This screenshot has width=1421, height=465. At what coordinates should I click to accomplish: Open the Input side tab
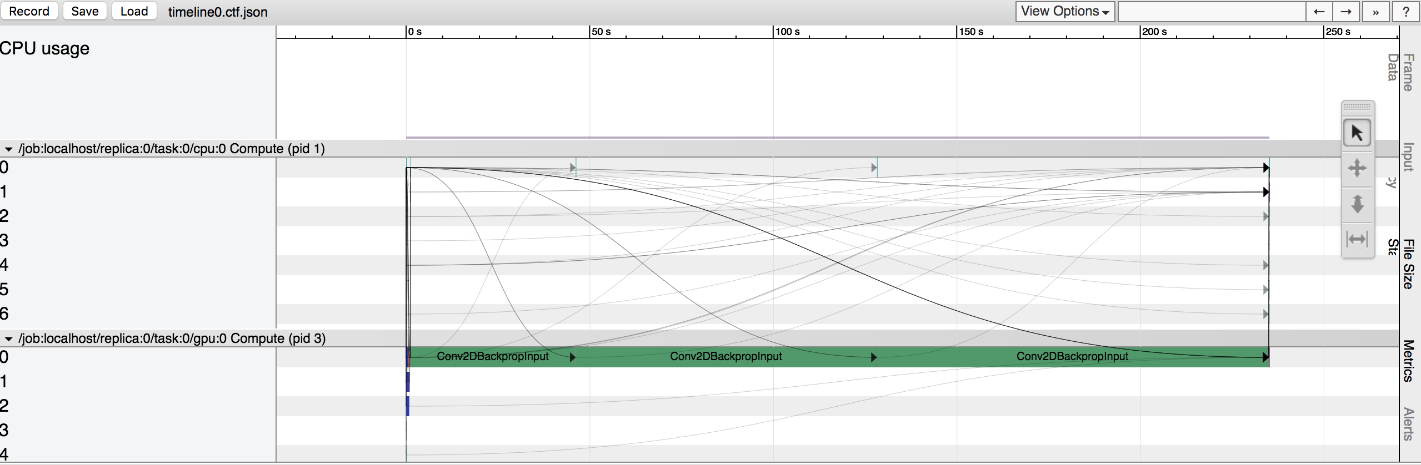pyautogui.click(x=1408, y=157)
